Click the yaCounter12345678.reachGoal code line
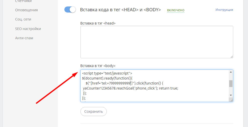The width and height of the screenshot is (248, 127). pos(130,88)
